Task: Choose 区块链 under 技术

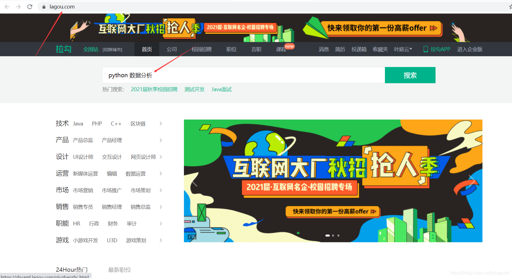Action: [x=138, y=124]
